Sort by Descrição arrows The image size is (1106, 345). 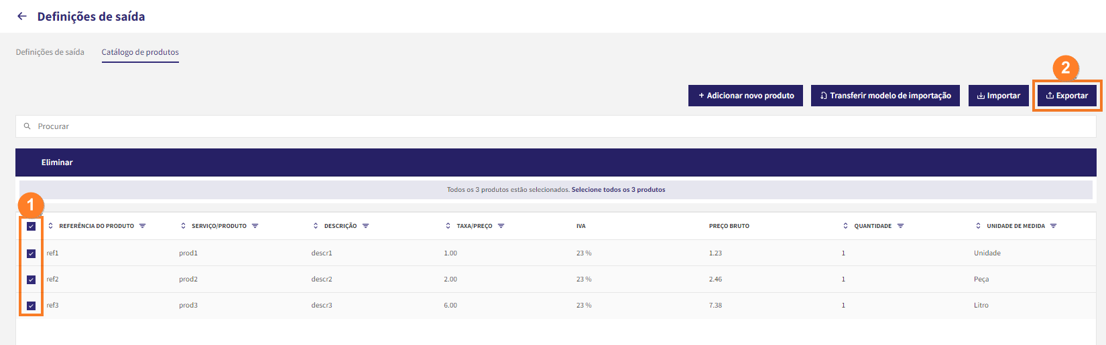316,226
